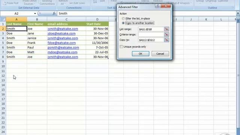Select the date cell 11/30/2006
Image resolution: width=240 pixels, height=135 pixels.
tap(97, 43)
